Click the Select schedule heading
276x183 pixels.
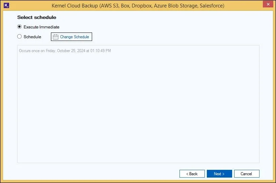pos(37,17)
